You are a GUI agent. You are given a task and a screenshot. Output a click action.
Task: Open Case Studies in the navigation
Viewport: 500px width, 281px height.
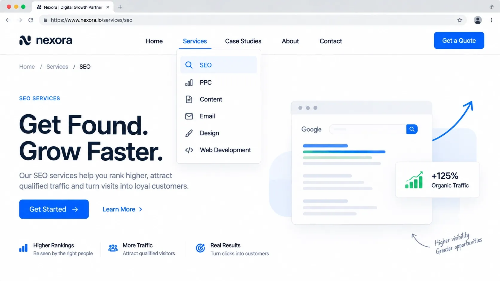click(243, 41)
